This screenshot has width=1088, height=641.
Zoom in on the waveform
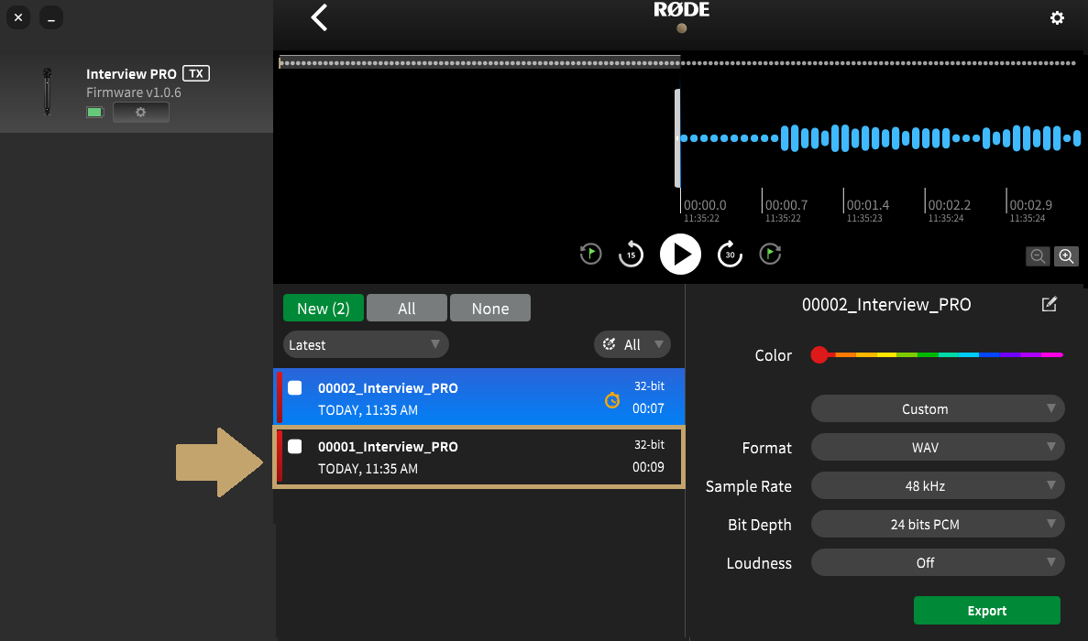point(1067,256)
